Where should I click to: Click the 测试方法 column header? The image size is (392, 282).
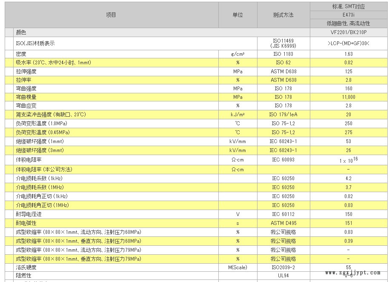[x=283, y=15]
